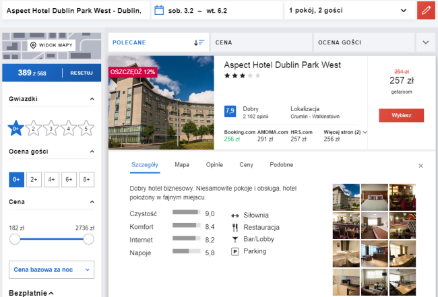Open map view with Widok Mapy

pyautogui.click(x=51, y=45)
